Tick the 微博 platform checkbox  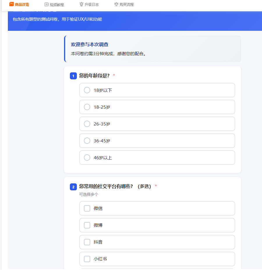click(87, 225)
